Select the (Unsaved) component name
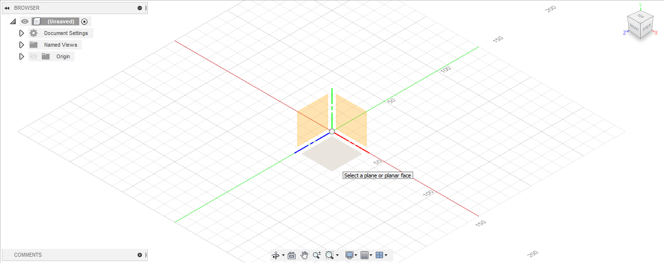Screen dimensions: 664x263 (x=61, y=21)
